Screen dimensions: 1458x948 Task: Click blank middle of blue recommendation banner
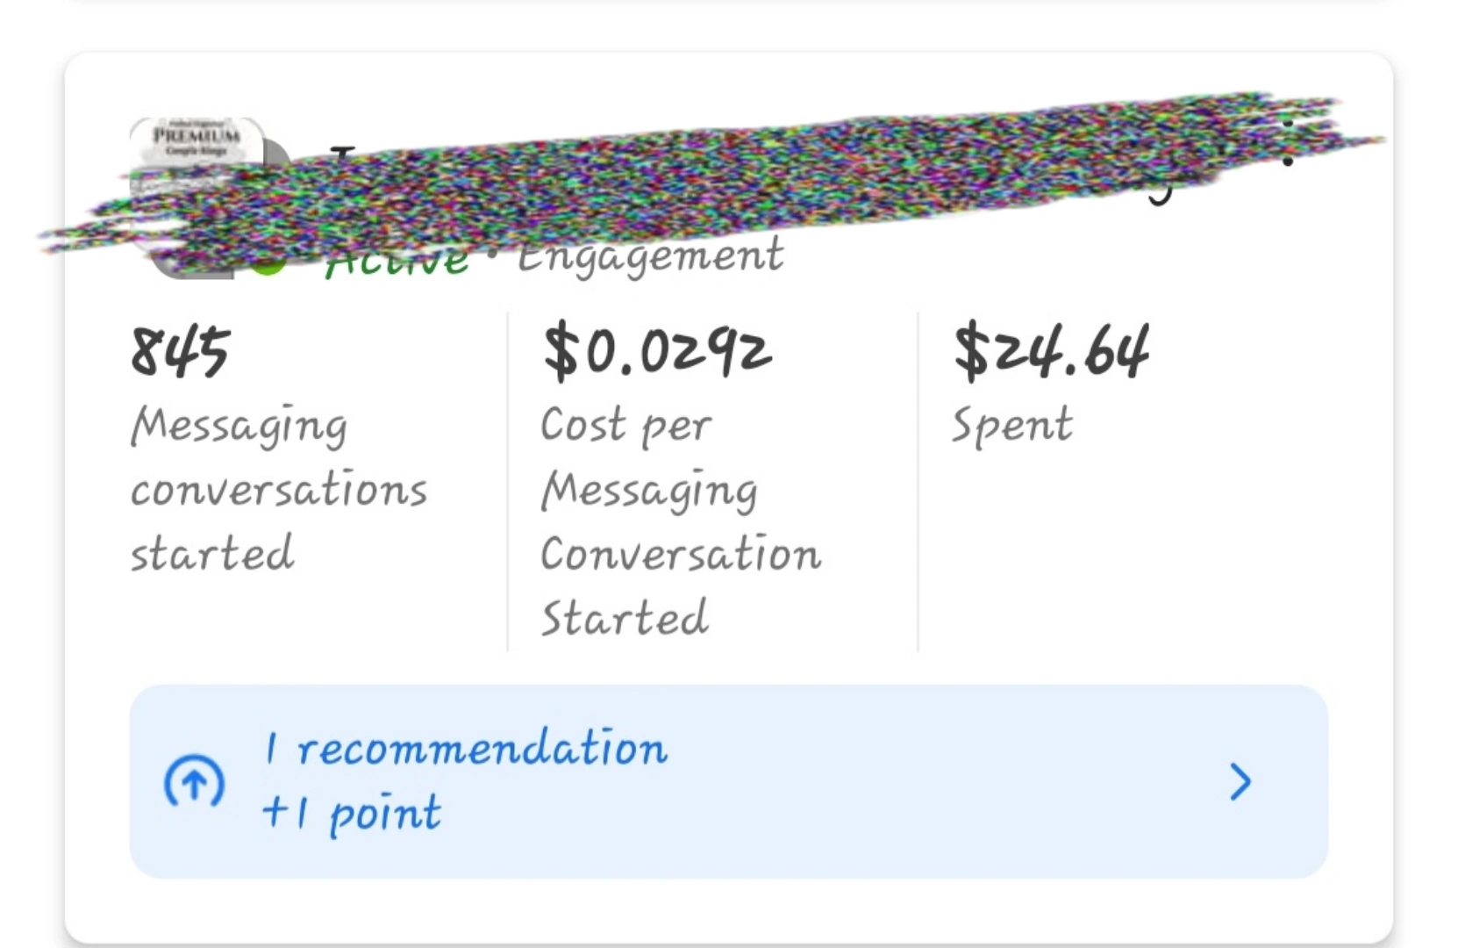pyautogui.click(x=877, y=781)
